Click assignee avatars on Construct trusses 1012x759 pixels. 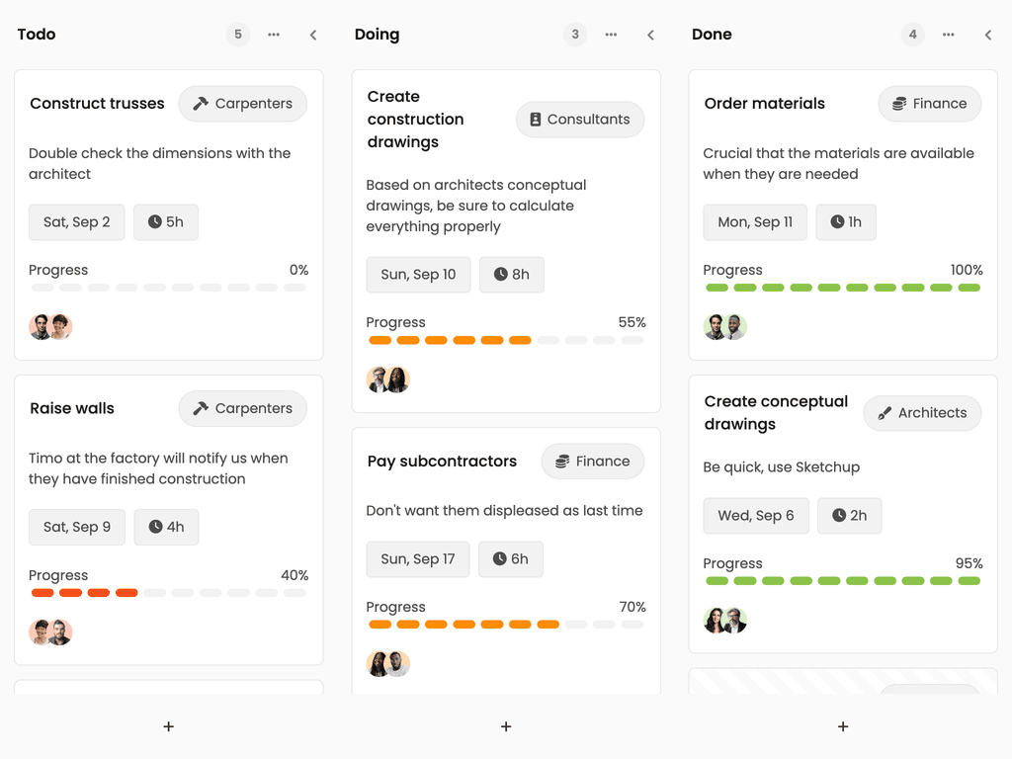pos(50,327)
